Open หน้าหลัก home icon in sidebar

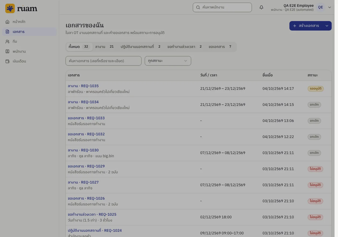point(7,22)
